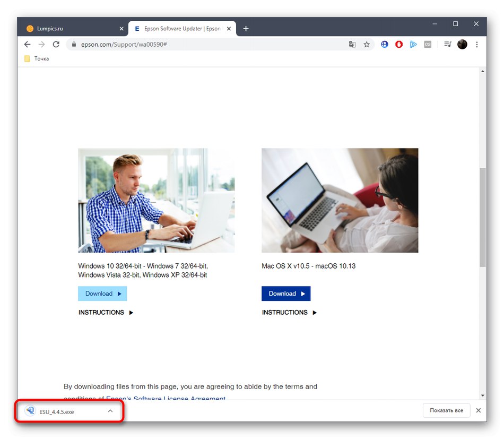Open the Chrome profile avatar
This screenshot has height=439, width=504.
tap(462, 45)
